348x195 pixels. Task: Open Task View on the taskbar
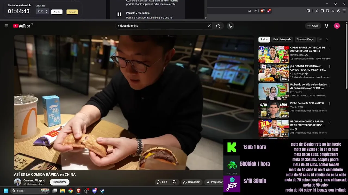click(x=55, y=191)
